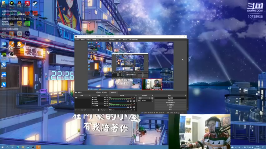Select the OBS Studio desktop shortcut
Screen dimensions: 266x149
[12, 55]
